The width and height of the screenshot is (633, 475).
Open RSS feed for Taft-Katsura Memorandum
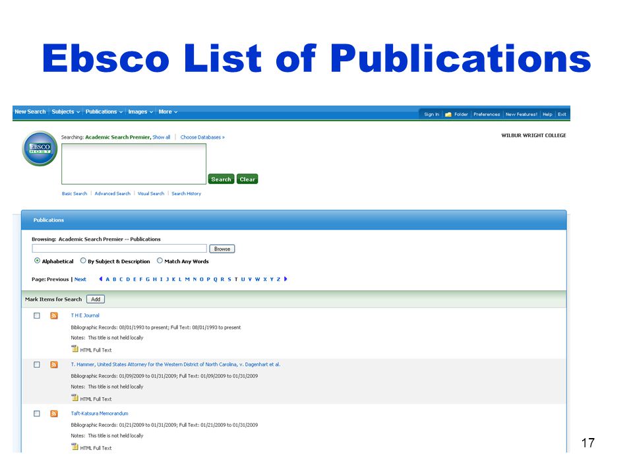(x=54, y=414)
